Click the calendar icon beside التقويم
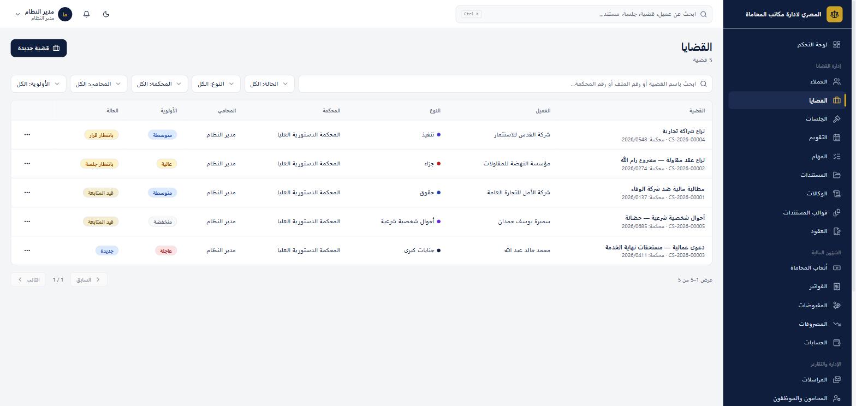 836,138
